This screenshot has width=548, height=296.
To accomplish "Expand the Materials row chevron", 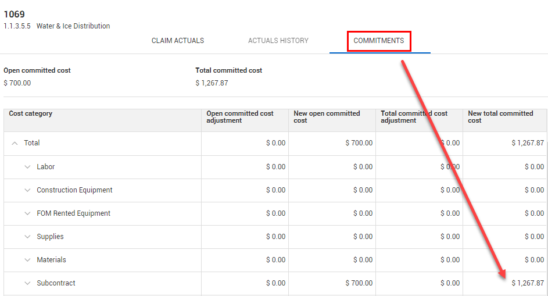I will pos(27,260).
